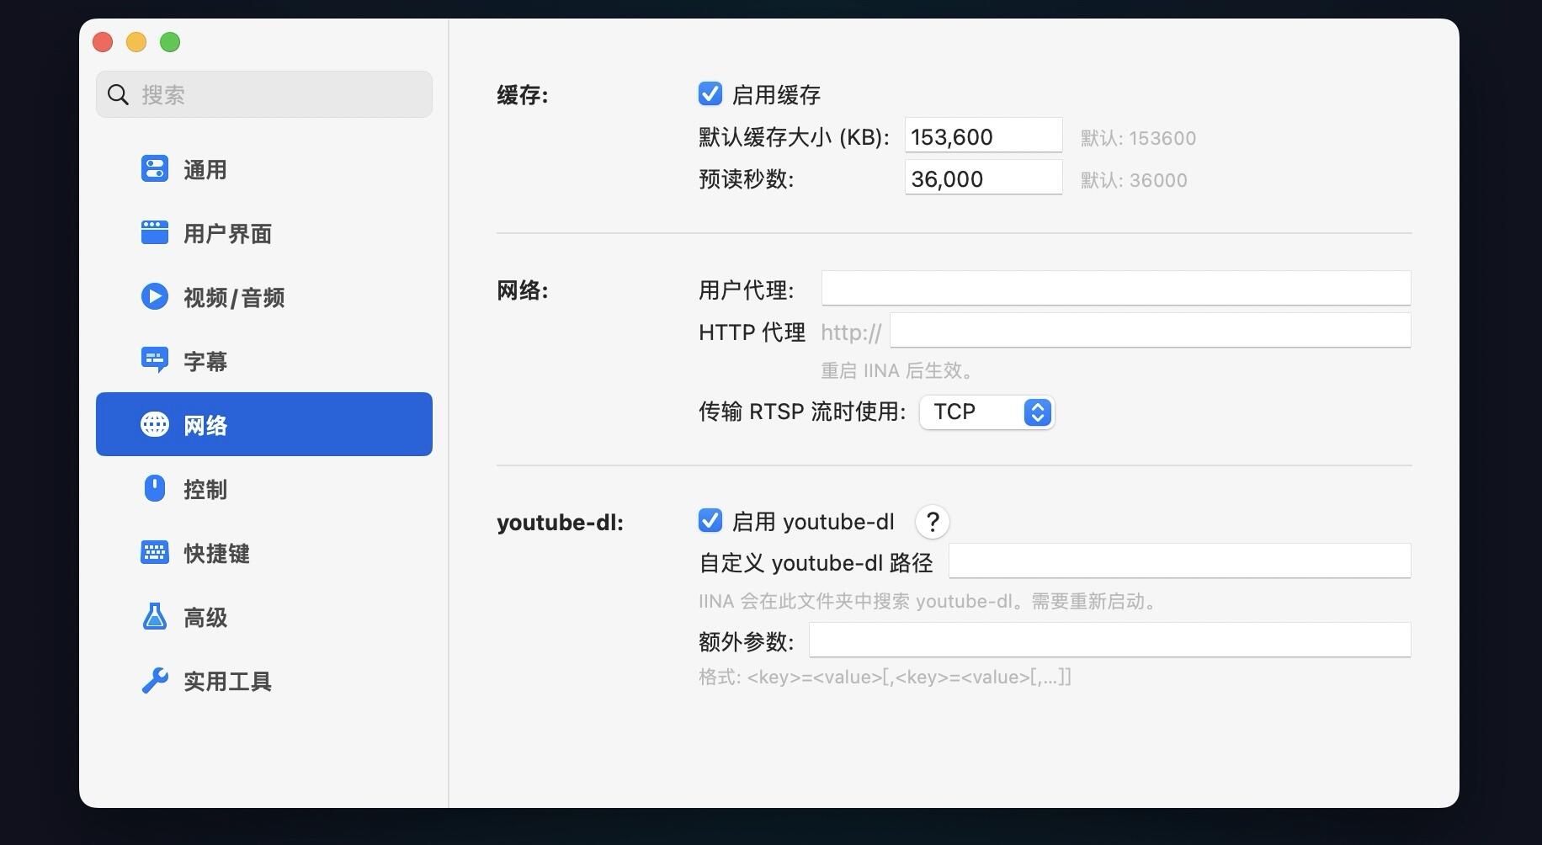Expand the 传输 RTSP 流时使用 selector
1542x845 pixels.
click(x=986, y=412)
